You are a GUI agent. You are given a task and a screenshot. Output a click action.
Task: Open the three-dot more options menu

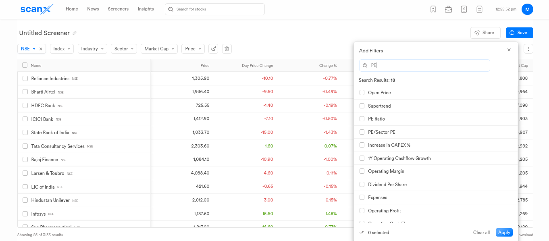(528, 49)
